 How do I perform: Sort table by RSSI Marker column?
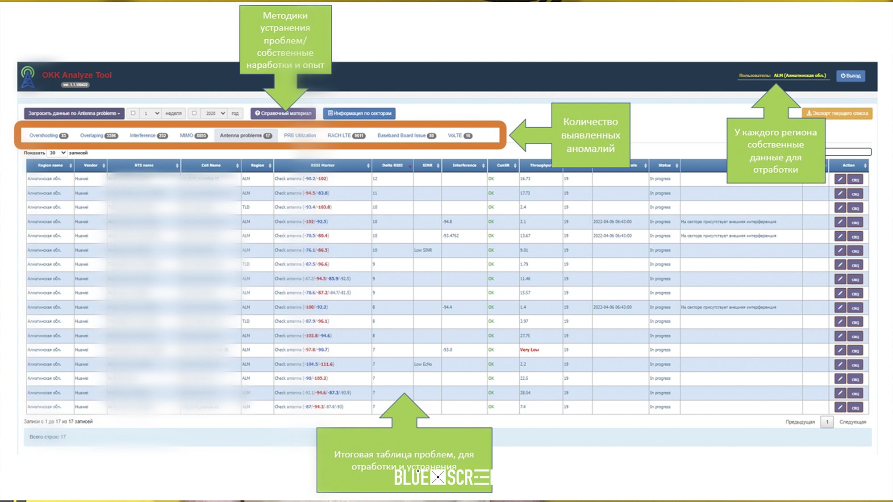(323, 166)
